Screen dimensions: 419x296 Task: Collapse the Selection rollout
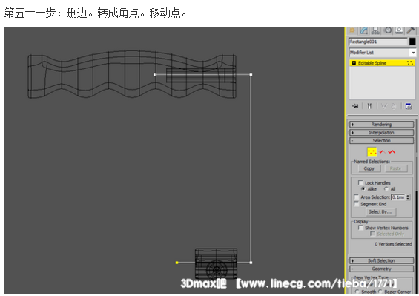(381, 141)
